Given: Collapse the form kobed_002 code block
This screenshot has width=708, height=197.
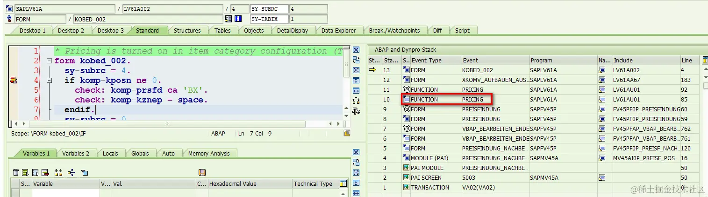Looking at the screenshot, I should (x=49, y=61).
